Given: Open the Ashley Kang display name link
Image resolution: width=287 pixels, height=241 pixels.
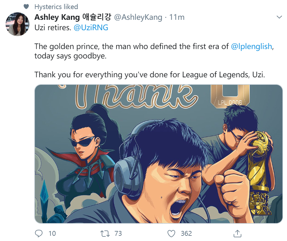Looking at the screenshot, I should point(73,17).
